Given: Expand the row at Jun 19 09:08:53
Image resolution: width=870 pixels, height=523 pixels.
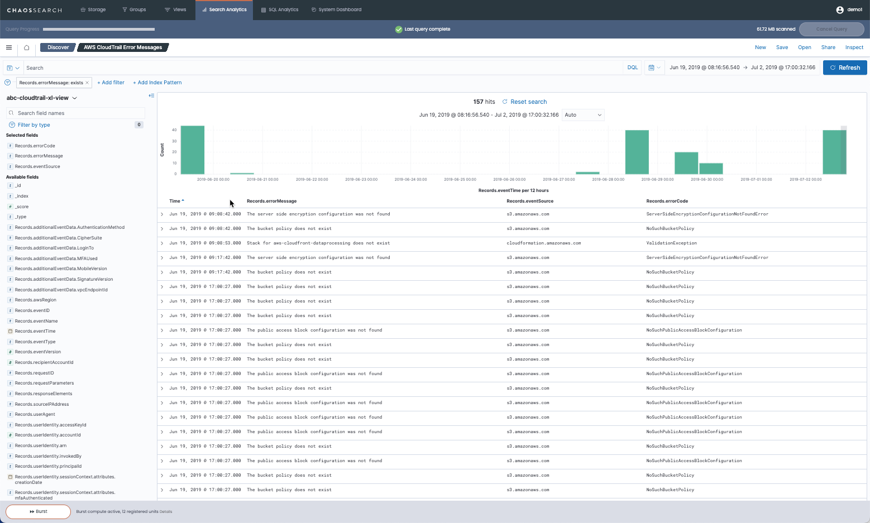Looking at the screenshot, I should tap(162, 243).
